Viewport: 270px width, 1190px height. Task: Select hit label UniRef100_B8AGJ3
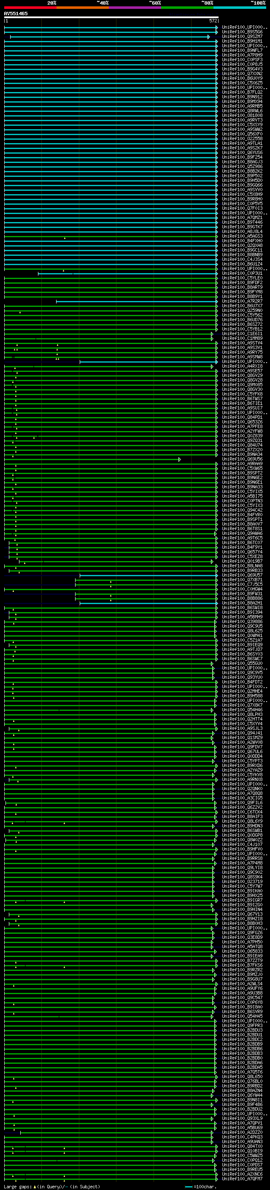(242, 162)
